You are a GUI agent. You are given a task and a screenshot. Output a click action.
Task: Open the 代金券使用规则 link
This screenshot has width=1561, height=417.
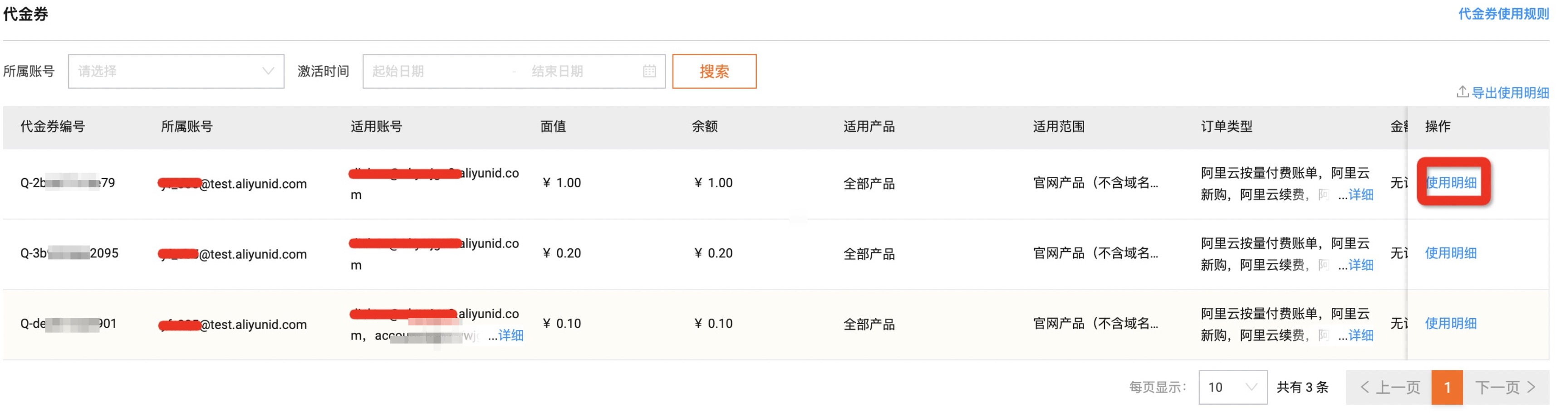click(x=1503, y=14)
